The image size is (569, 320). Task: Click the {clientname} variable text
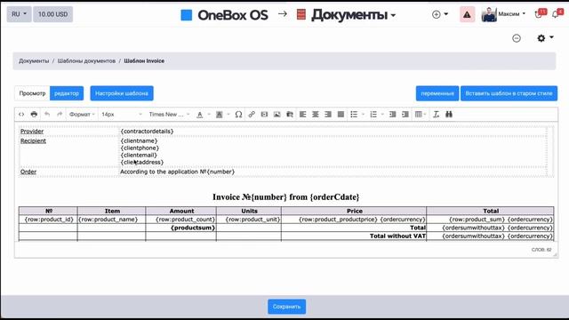tap(139, 140)
